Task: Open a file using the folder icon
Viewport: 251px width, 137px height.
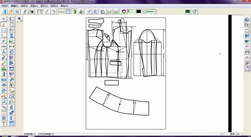Action: coord(11,11)
